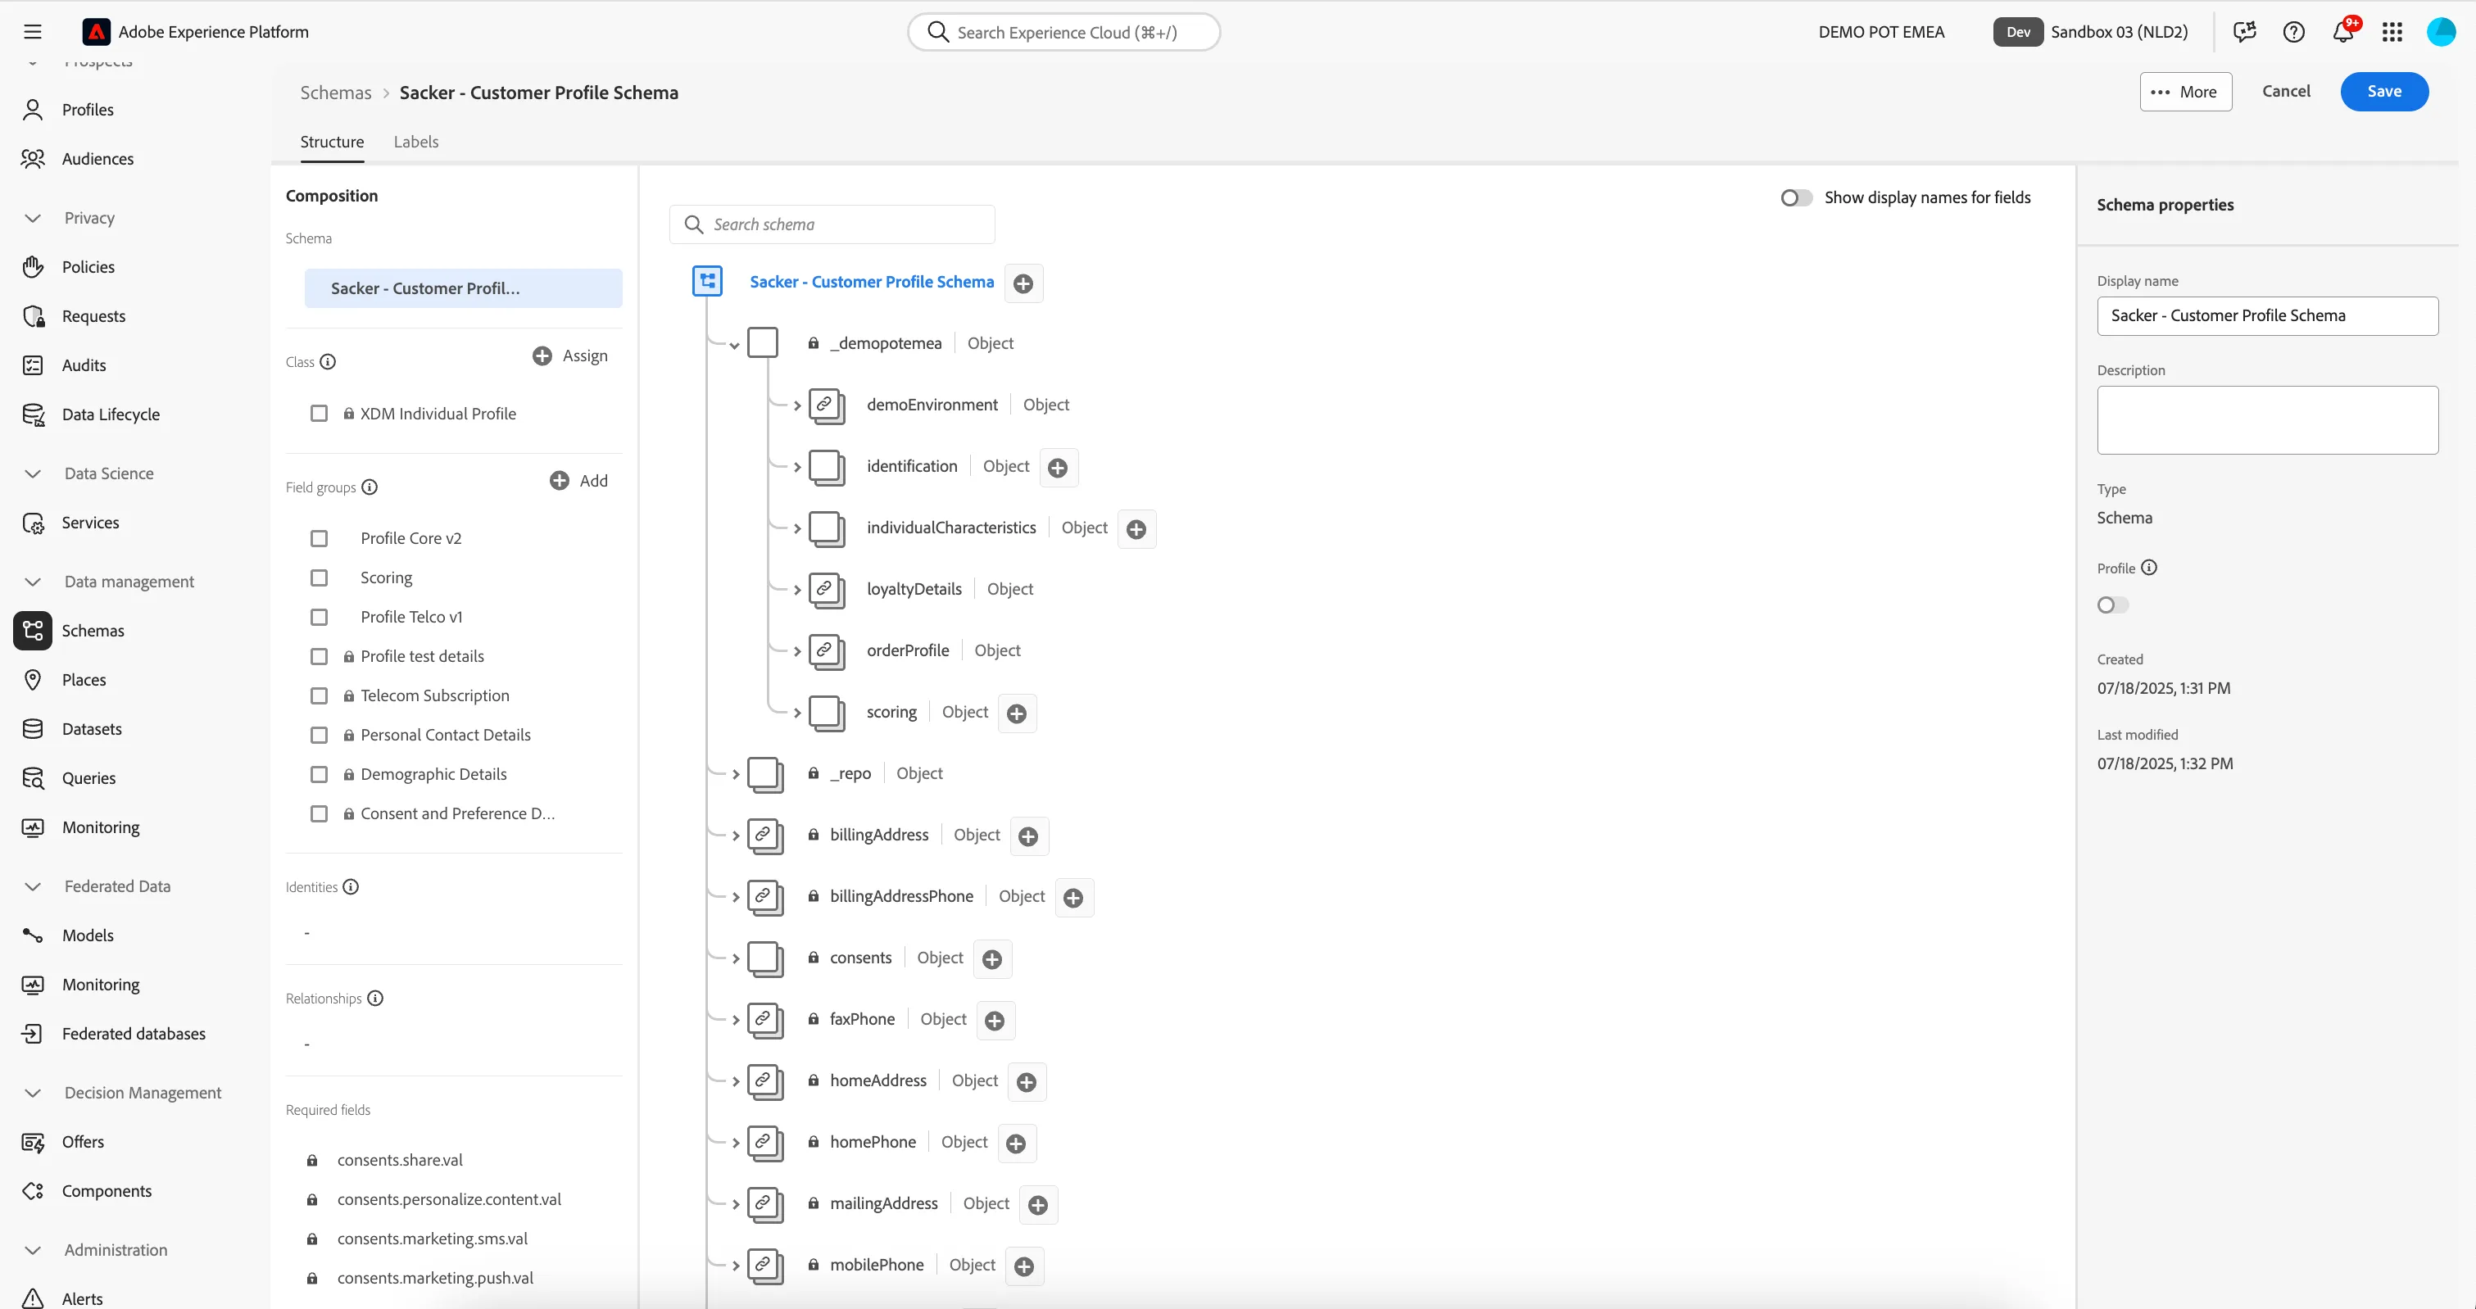2476x1309 pixels.
Task: Add a field to billingAddressPhone object
Action: pos(1073,899)
